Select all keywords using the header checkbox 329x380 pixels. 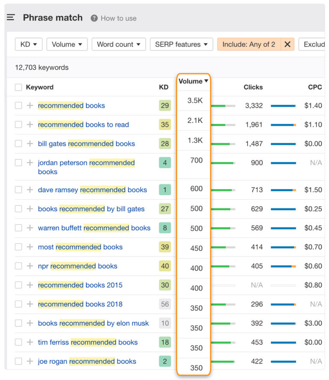point(18,87)
